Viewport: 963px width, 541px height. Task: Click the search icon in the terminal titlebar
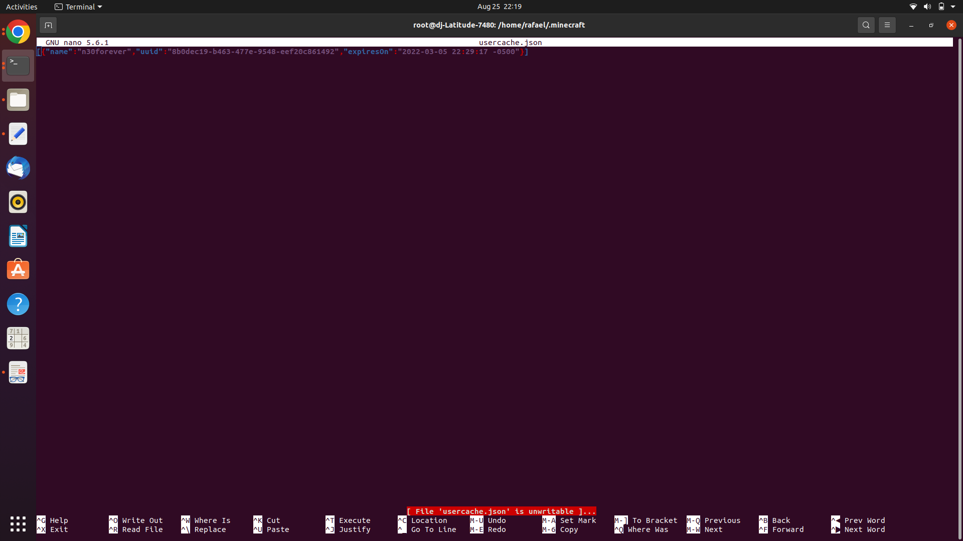click(866, 25)
